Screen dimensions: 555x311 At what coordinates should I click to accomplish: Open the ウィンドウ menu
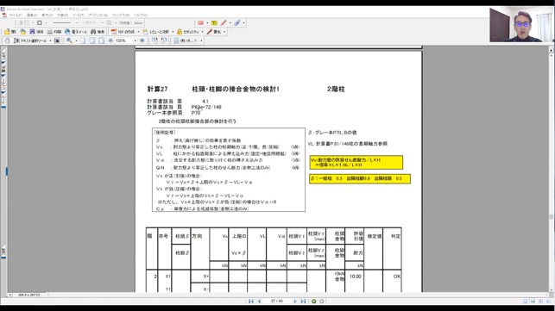pyautogui.click(x=120, y=16)
